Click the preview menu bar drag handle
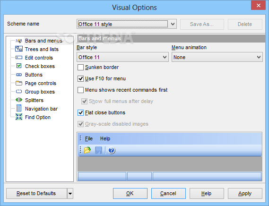The height and width of the screenshot is (206, 269). (80, 138)
